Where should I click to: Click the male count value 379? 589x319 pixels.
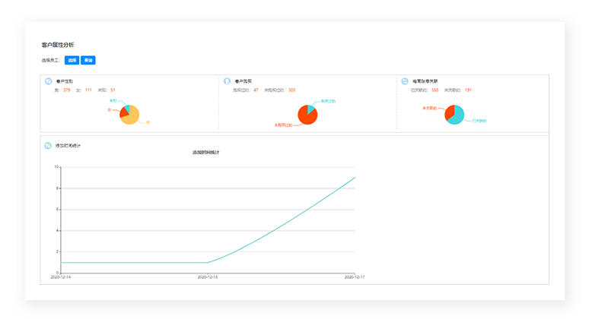click(x=67, y=90)
